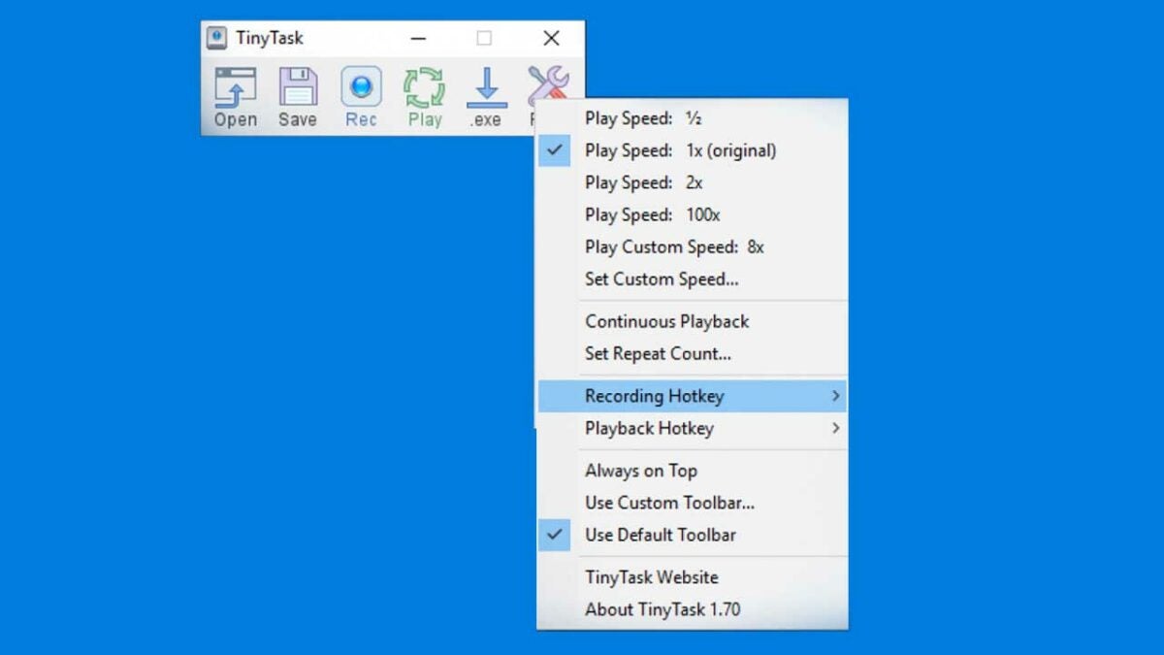Screen dimensions: 1164x655
Task: Toggle Play Speed 1x (original) option
Action: (x=680, y=150)
